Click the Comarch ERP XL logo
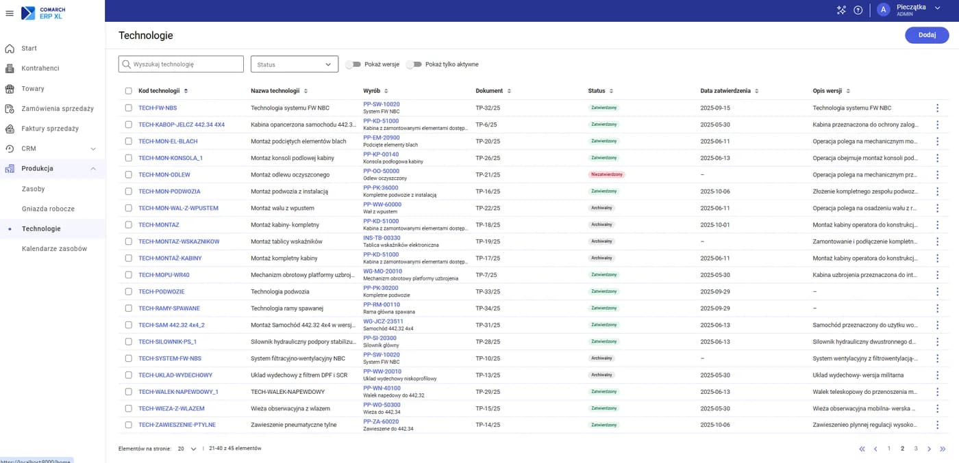Screen dimensions: 959x463 [x=45, y=13]
